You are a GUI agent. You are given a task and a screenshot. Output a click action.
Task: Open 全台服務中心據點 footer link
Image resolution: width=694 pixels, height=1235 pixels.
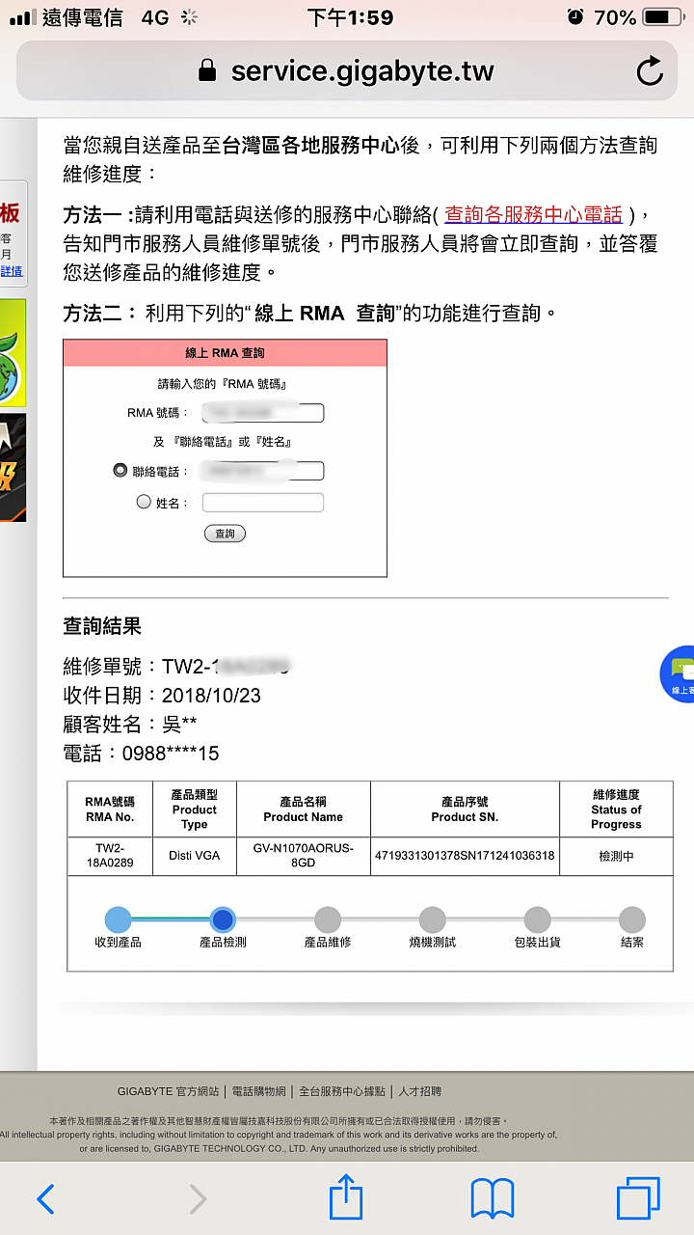pyautogui.click(x=342, y=1091)
